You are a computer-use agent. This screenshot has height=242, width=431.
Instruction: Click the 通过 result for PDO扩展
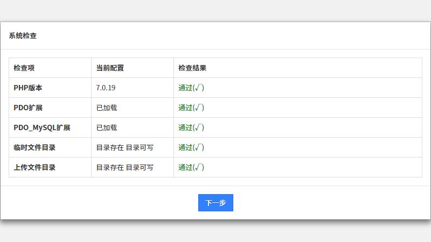(x=191, y=108)
